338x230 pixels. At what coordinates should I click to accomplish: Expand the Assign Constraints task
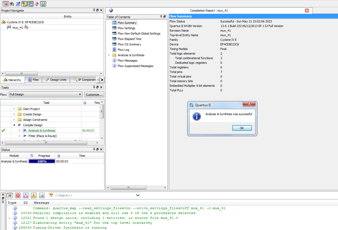click(14, 120)
